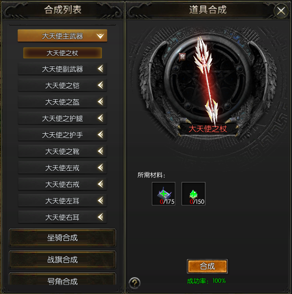
Task: Open the 大天使之靴 category
Action: (x=63, y=151)
